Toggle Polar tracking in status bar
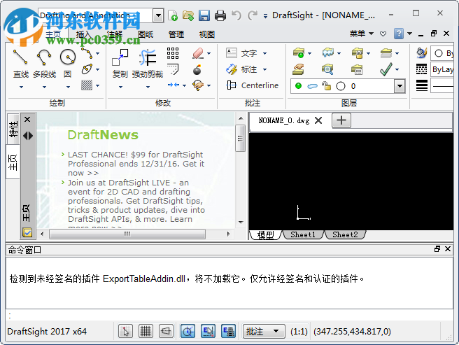The image size is (459, 345). (188, 331)
